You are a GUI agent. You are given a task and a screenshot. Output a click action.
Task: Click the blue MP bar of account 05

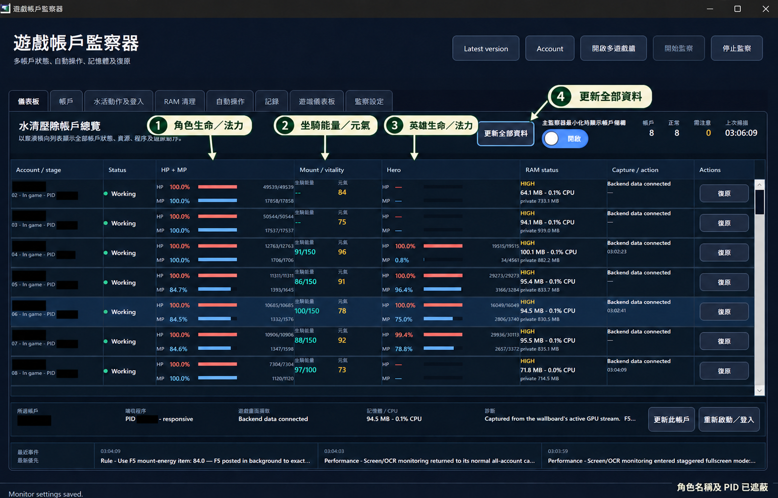(214, 289)
